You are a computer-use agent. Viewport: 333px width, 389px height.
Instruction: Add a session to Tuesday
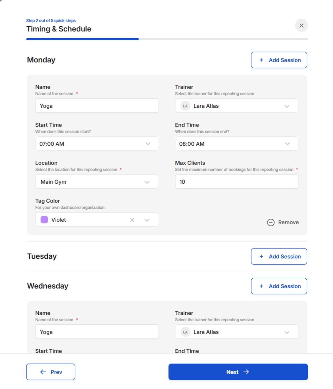(279, 256)
